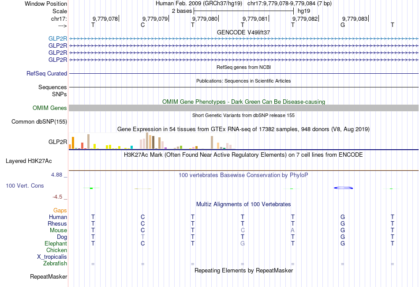Click the greyed C base in the Mouse row
Screen dimensions: 419x287
(x=243, y=230)
